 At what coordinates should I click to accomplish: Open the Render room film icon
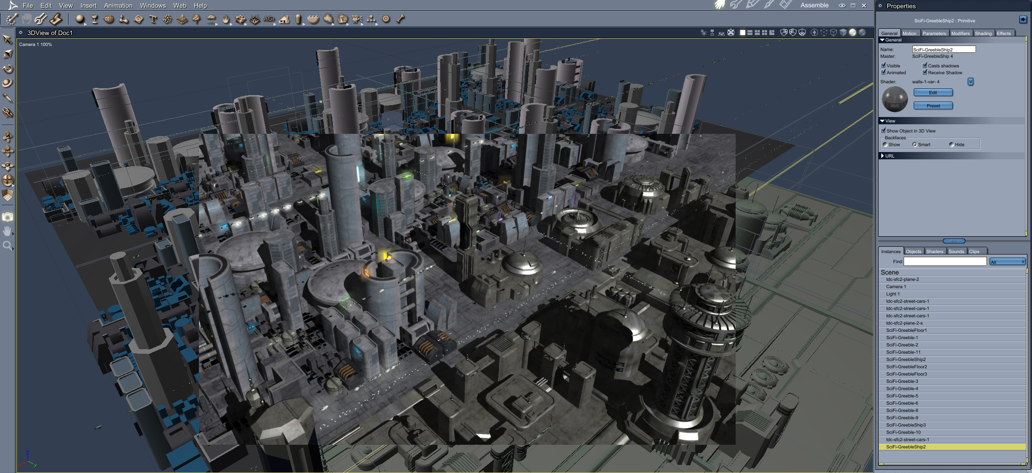(786, 5)
